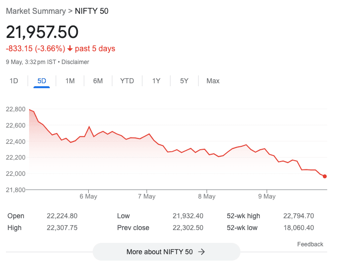Open the 6M time range
342x268 pixels.
click(98, 81)
